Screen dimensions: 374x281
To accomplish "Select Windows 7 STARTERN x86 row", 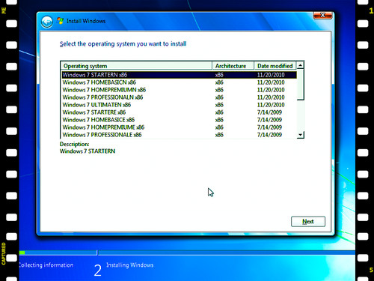I will [x=179, y=75].
